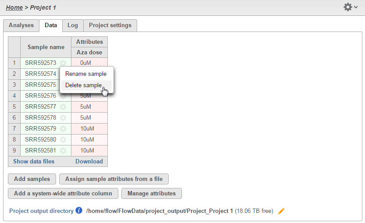
Task: Click the gear icon beside SRR592577
Action: [63, 107]
